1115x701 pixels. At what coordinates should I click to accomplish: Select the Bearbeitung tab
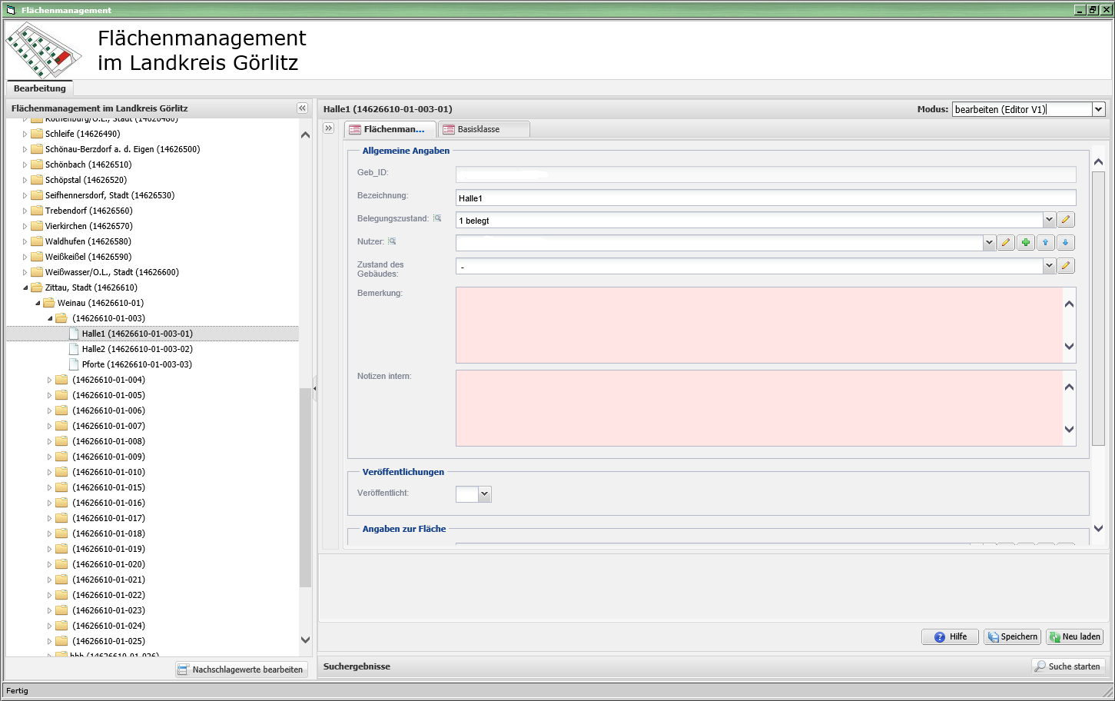pos(40,88)
